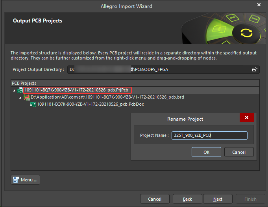Click the Rename Project title bar
The width and height of the screenshot is (268, 207).
185,119
